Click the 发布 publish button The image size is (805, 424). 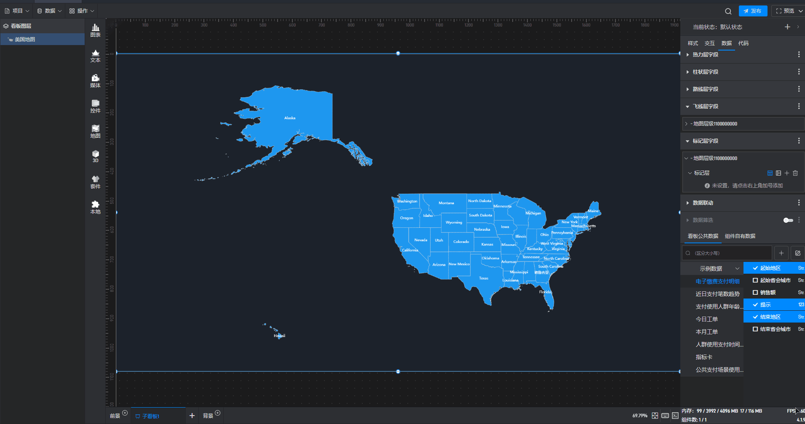pos(753,11)
